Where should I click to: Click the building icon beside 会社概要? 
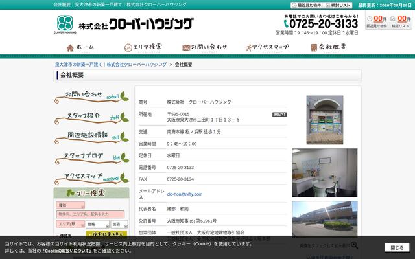coord(314,48)
